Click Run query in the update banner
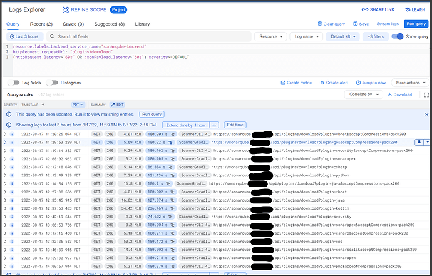Image resolution: width=432 pixels, height=276 pixels. coord(152,115)
